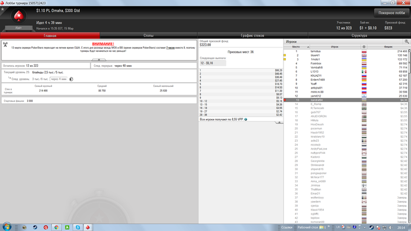Click the Покерное лобби button
The height and width of the screenshot is (231, 411).
pyautogui.click(x=392, y=12)
